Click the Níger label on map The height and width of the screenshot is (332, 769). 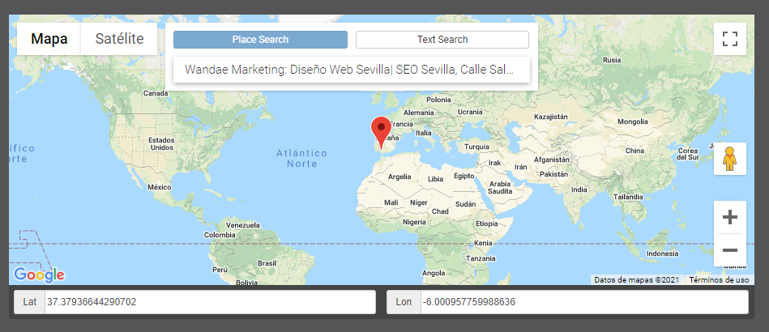[x=419, y=202]
